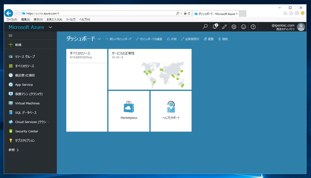Click the green plus 新規 icon
Viewport: 311px width, 178px height.
(11, 44)
